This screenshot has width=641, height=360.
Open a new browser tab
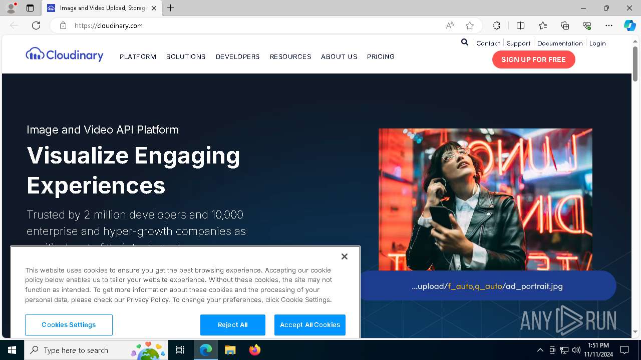coord(171,8)
